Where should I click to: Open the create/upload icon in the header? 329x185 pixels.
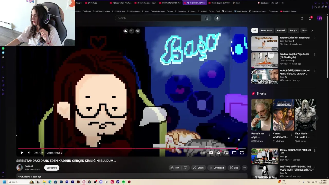tap(302, 18)
